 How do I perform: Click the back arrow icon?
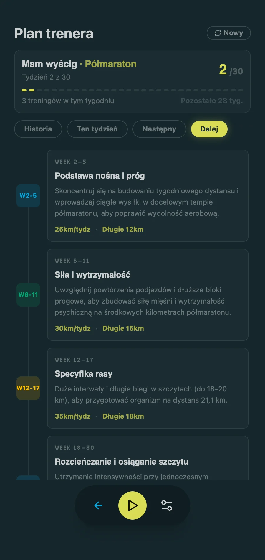[98, 505]
